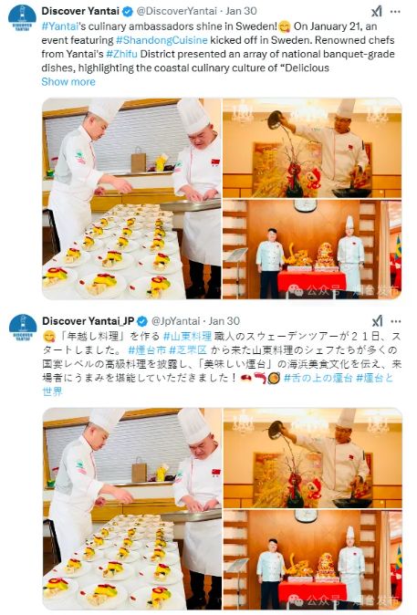Viewport: 417px width, 615px height.
Task: Open the three-dot menu of the Yantai_JP post
Action: click(x=396, y=321)
